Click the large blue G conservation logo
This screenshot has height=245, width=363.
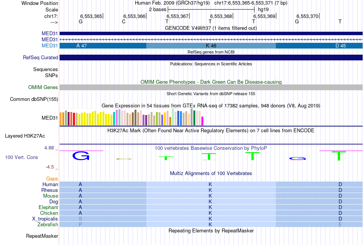pos(81,156)
